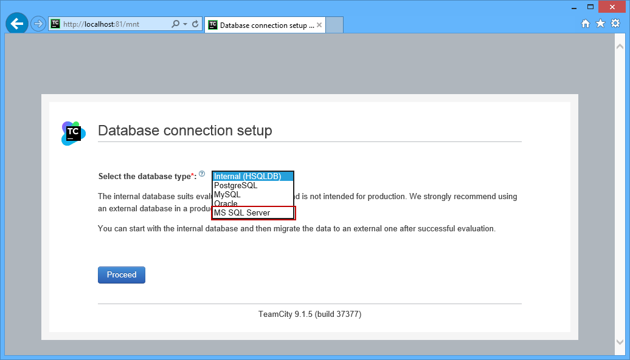
Task: Open the browser Home icon
Action: (586, 24)
